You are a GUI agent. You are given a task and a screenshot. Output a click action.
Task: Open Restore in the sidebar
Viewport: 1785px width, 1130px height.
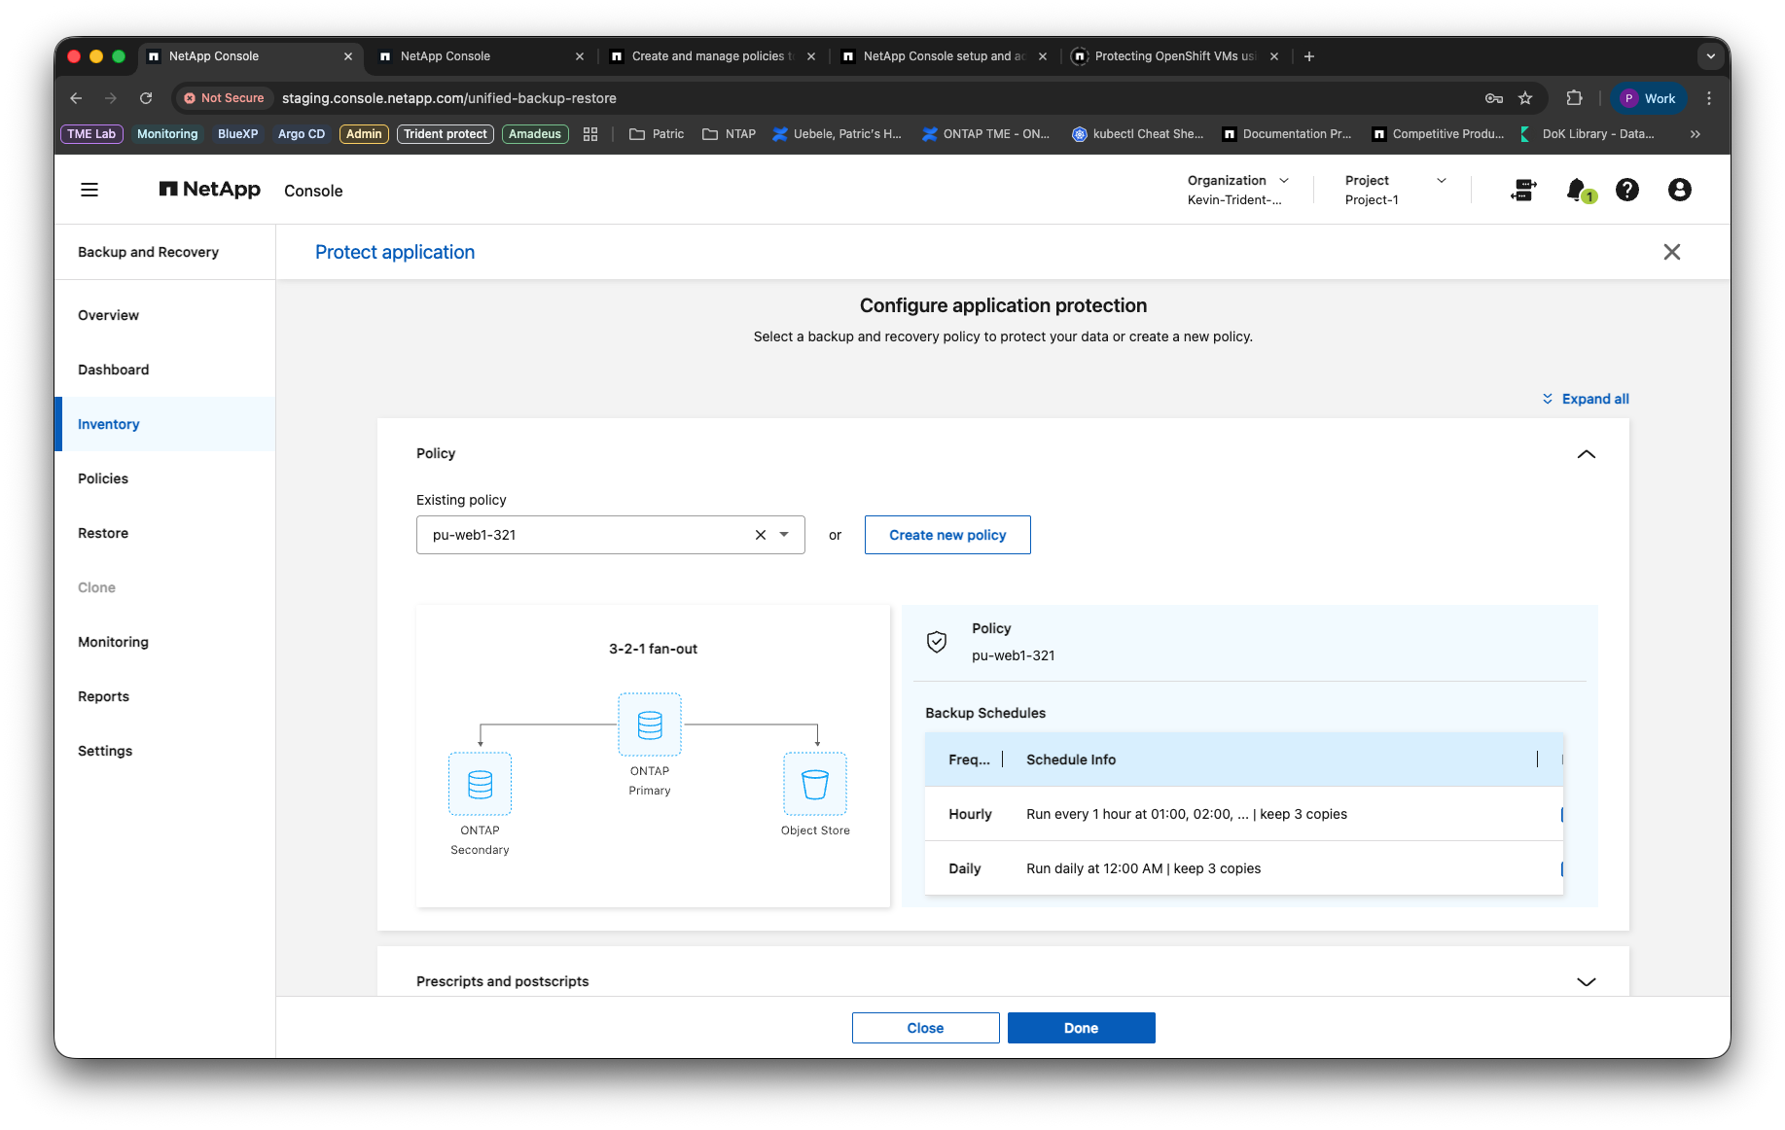click(x=103, y=533)
